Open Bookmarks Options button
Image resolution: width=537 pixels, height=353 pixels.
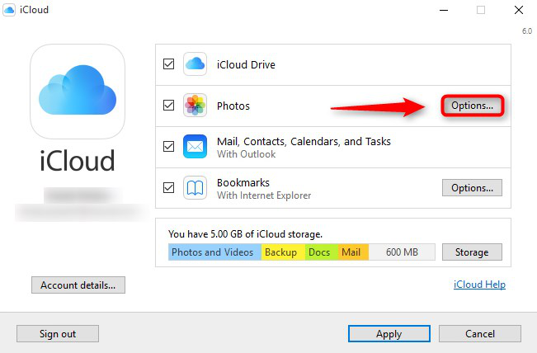tap(473, 187)
